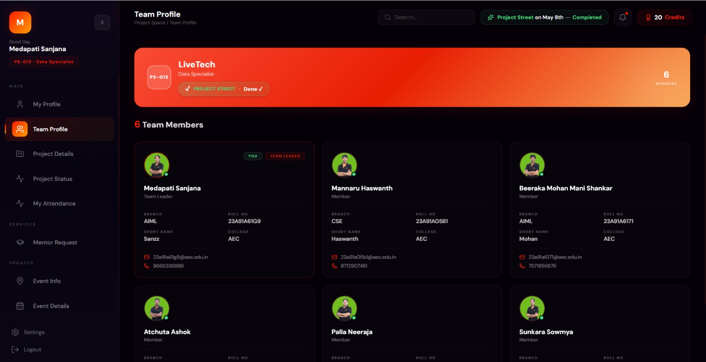Click the Event Details calendar icon
The height and width of the screenshot is (362, 706).
(x=20, y=306)
